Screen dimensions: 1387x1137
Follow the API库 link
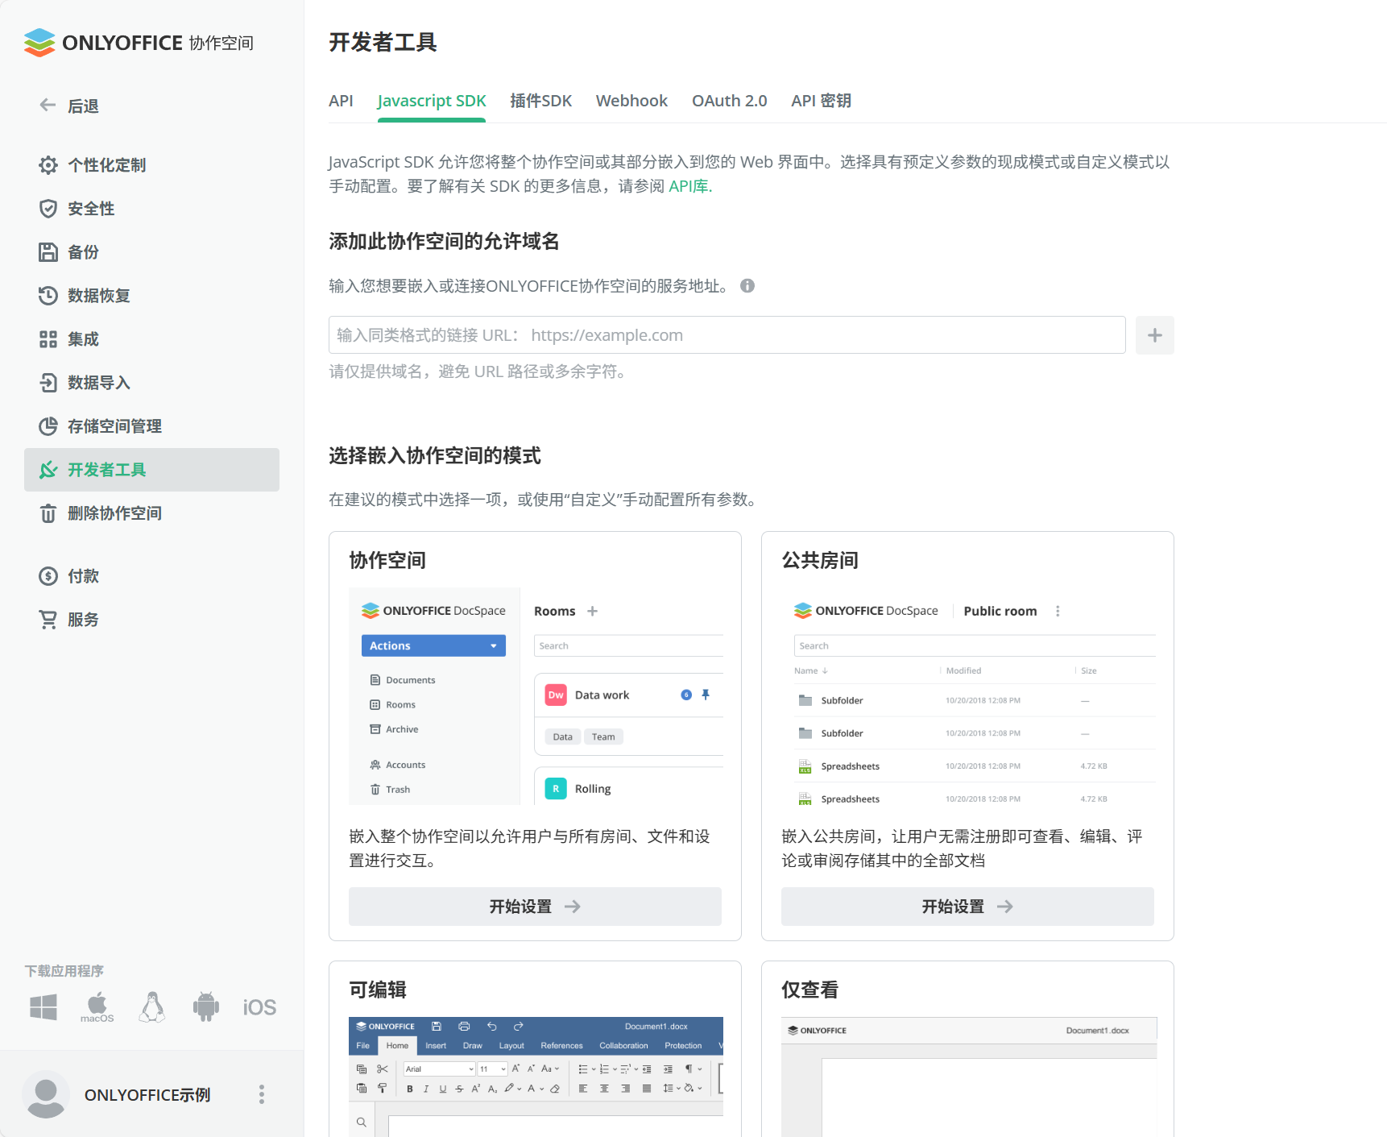[690, 186]
